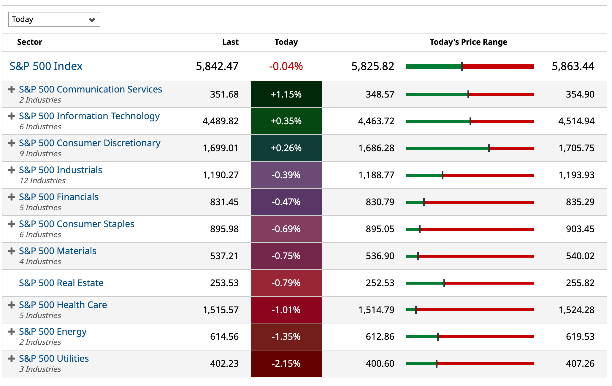The height and width of the screenshot is (386, 612).
Task: Click the plus icon beside Industrials
Action: coord(12,170)
